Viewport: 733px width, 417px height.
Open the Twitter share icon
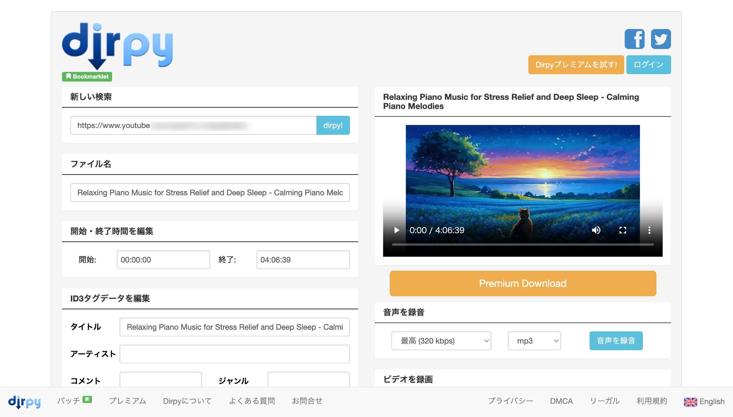coord(661,39)
